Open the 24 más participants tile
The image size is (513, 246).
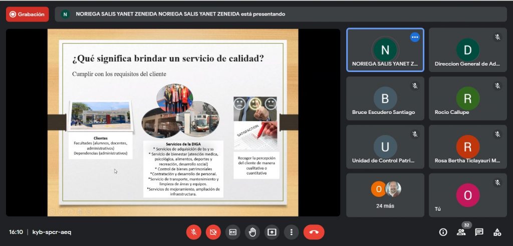(385, 195)
